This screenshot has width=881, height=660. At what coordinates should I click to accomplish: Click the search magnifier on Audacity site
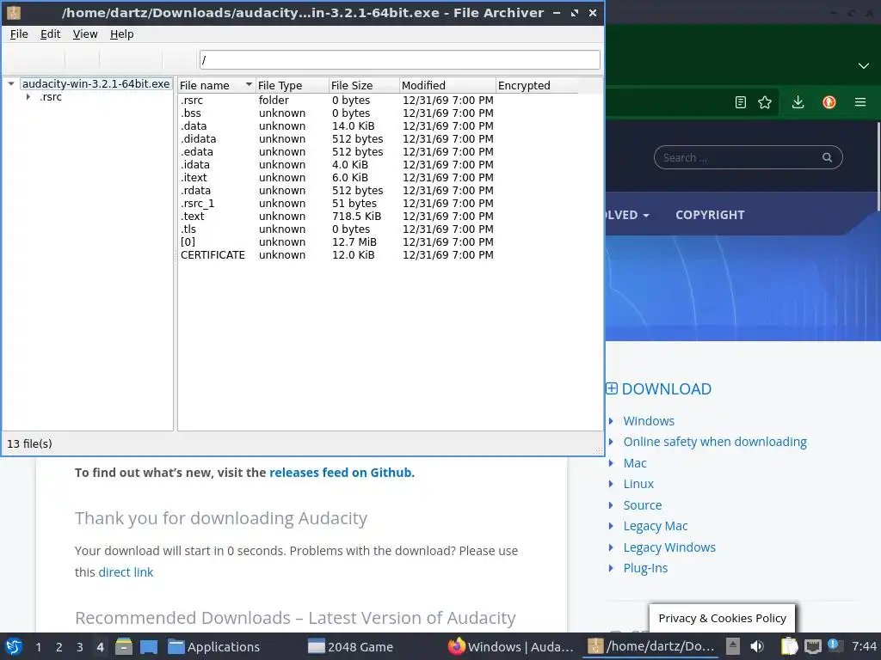pos(827,157)
